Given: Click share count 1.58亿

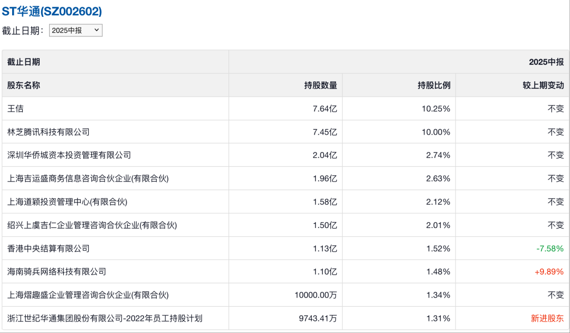Looking at the screenshot, I should point(325,202).
